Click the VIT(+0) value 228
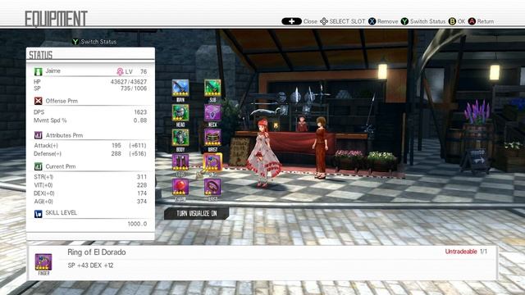This screenshot has width=525, height=295. tap(142, 185)
